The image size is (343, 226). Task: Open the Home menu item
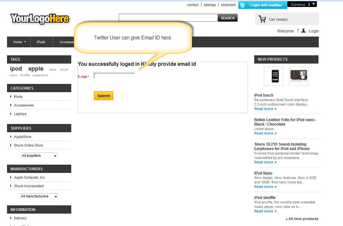pos(17,42)
